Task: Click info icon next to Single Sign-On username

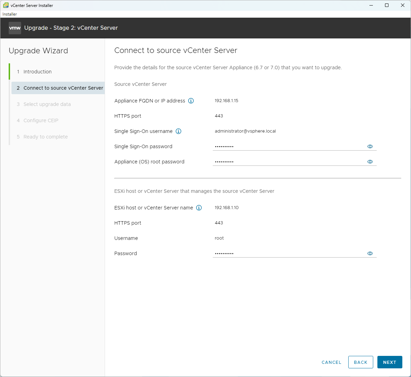Action: point(178,131)
